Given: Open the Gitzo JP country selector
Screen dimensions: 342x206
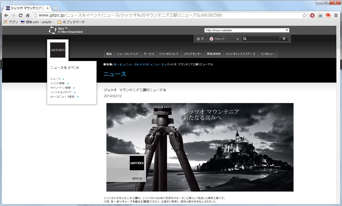Looking at the screenshot, I should click(223, 39).
